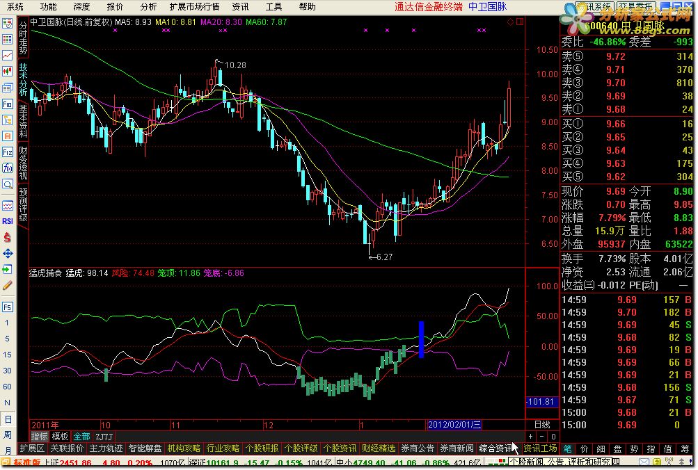Switch to 30-minute period
The width and height of the screenshot is (698, 470).
point(8,371)
